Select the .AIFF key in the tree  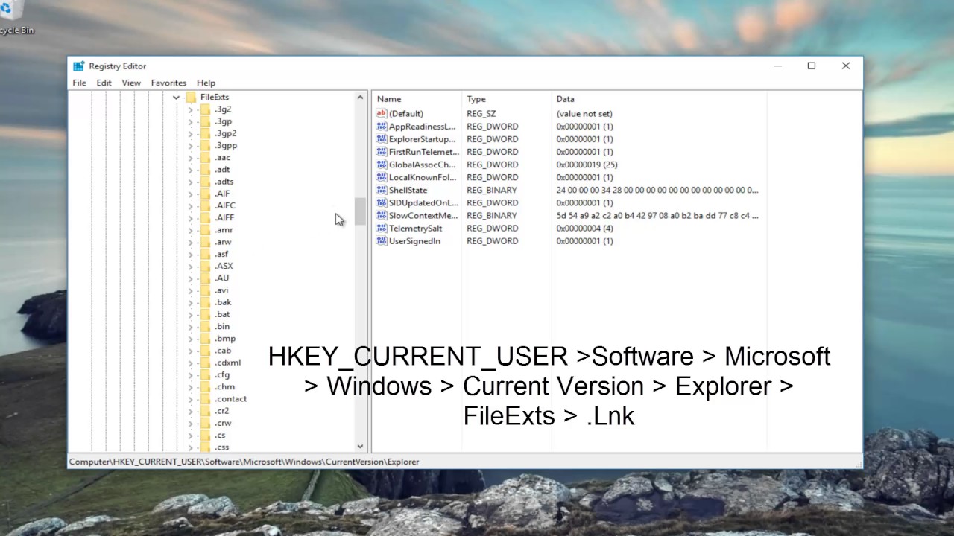pos(224,218)
